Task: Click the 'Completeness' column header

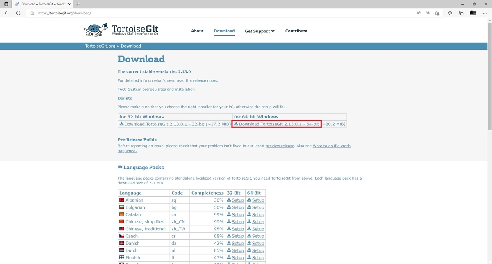Action: click(207, 193)
